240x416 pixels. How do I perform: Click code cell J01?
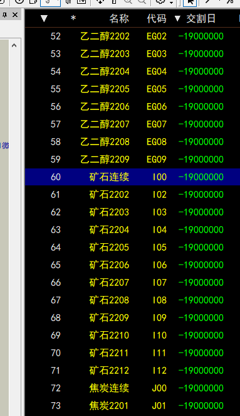(x=159, y=406)
